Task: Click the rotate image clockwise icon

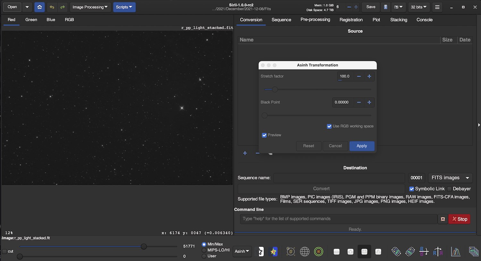Action: pyautogui.click(x=410, y=252)
